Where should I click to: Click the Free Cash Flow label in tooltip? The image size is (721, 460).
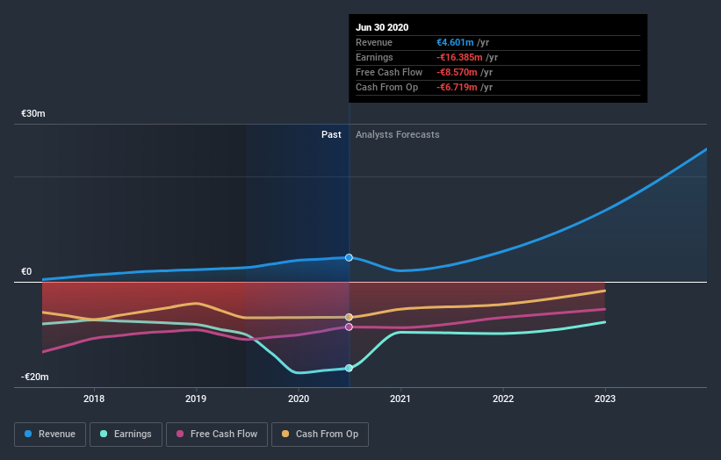pyautogui.click(x=389, y=72)
